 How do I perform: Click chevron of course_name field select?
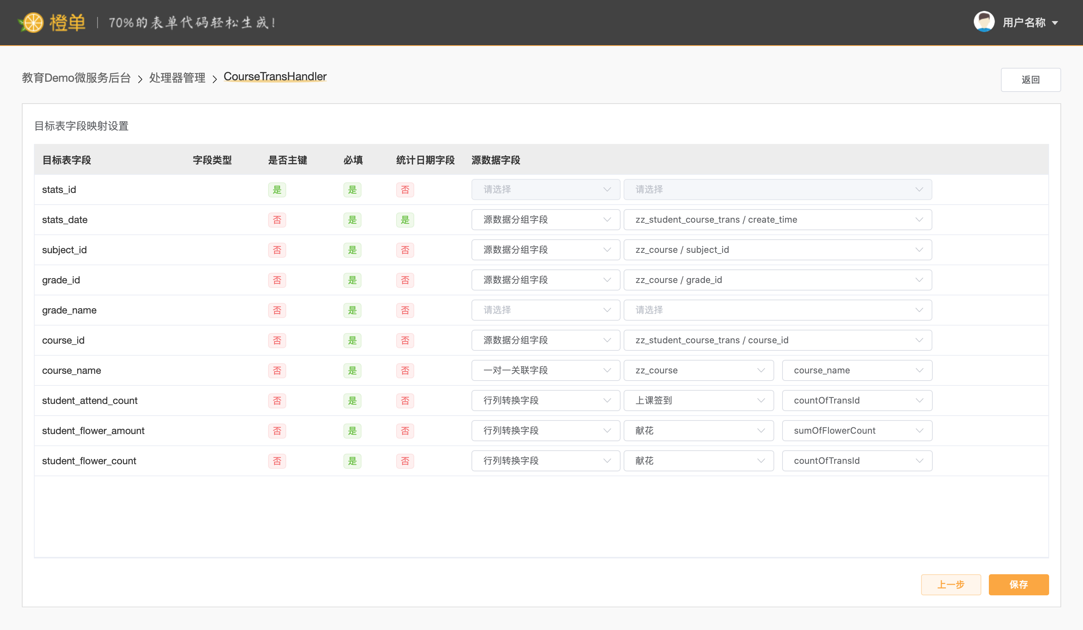[x=919, y=370]
